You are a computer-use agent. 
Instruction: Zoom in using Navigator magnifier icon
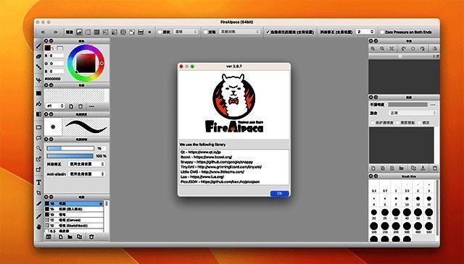[x=373, y=48]
